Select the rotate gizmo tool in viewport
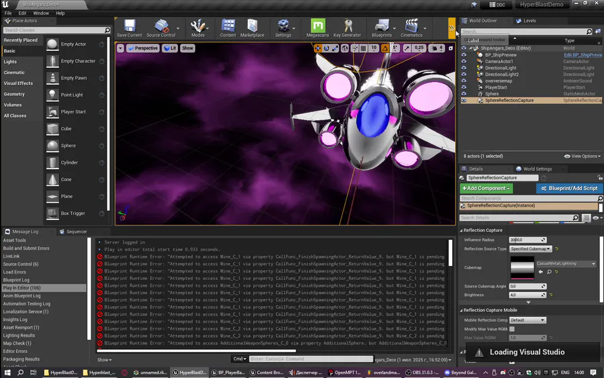Viewport: 604px width, 378px height. click(327, 48)
